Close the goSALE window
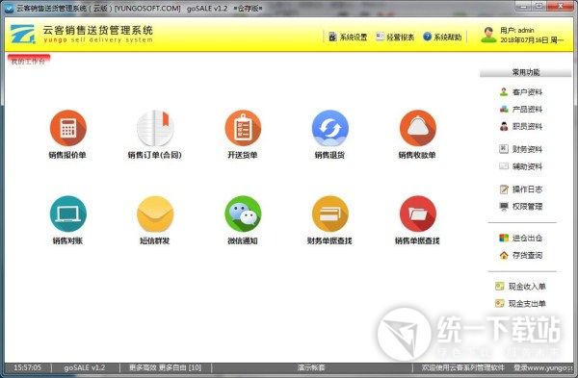 click(560, 7)
